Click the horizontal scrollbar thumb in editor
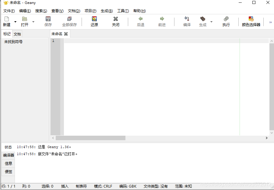Image resolution: width=274 pixels, height=190 pixels. tap(90, 138)
